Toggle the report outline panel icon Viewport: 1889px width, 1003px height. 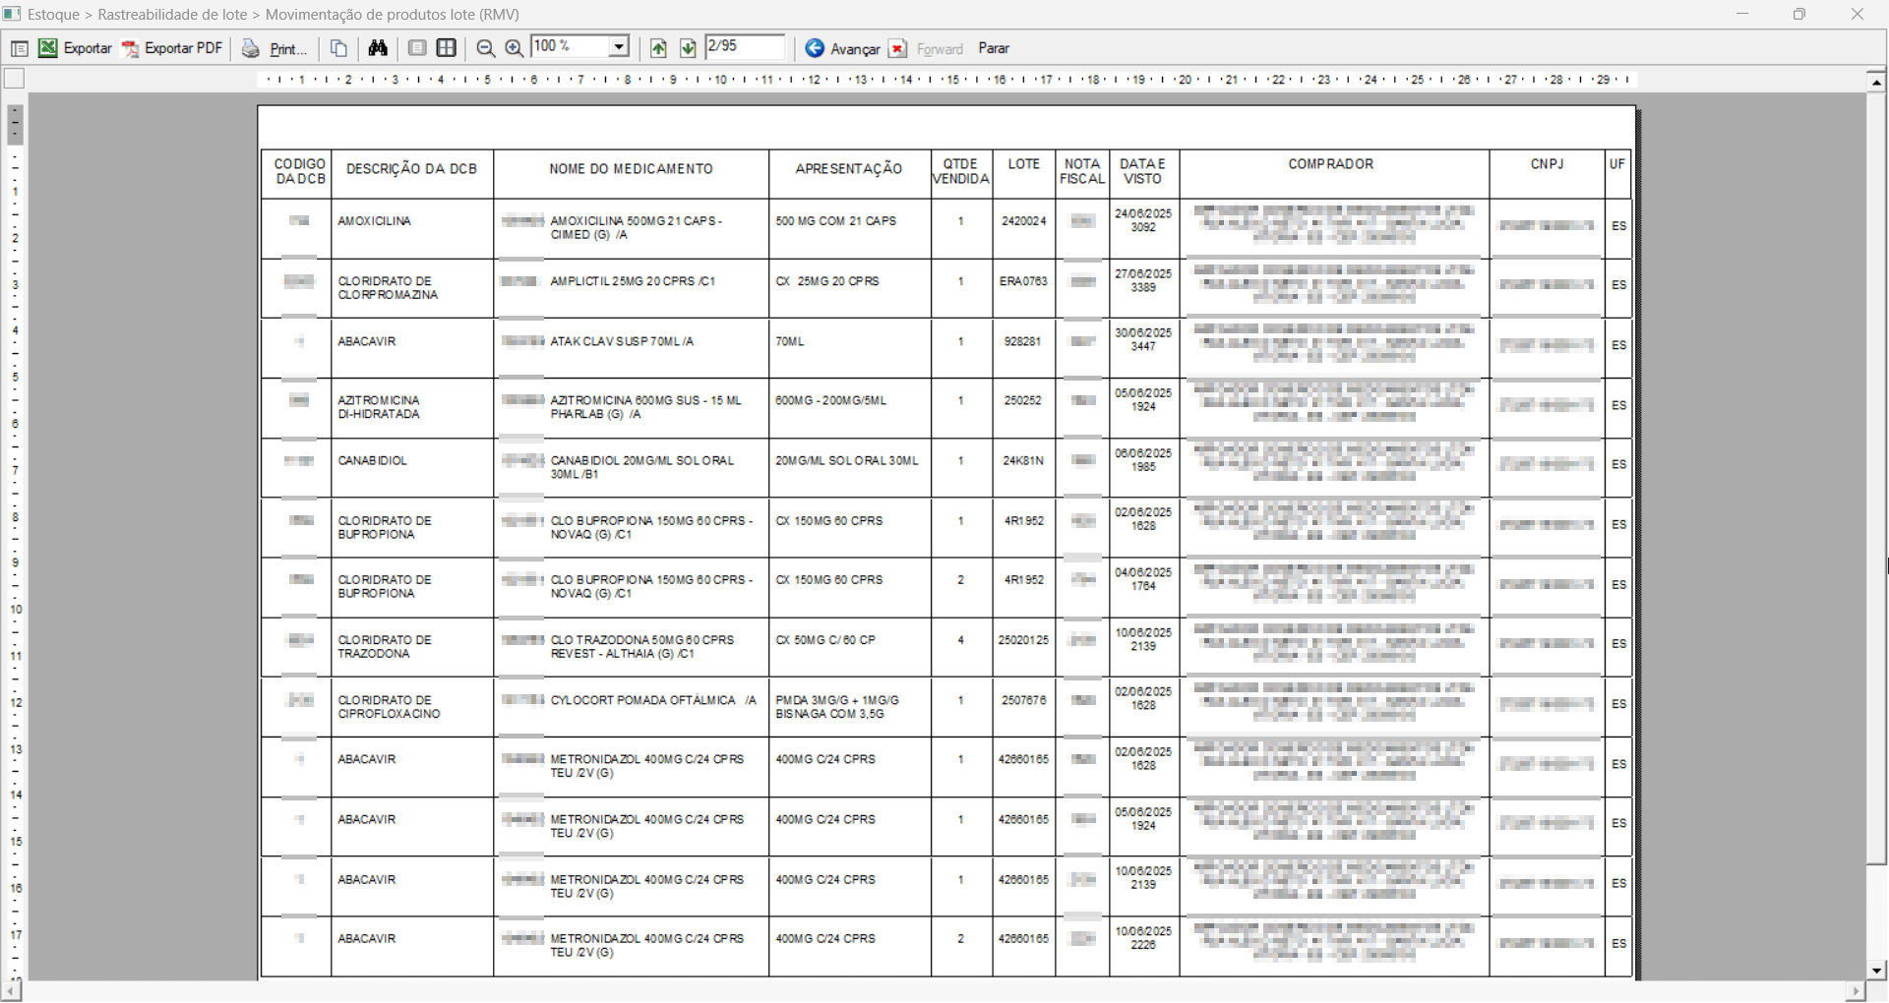click(19, 48)
